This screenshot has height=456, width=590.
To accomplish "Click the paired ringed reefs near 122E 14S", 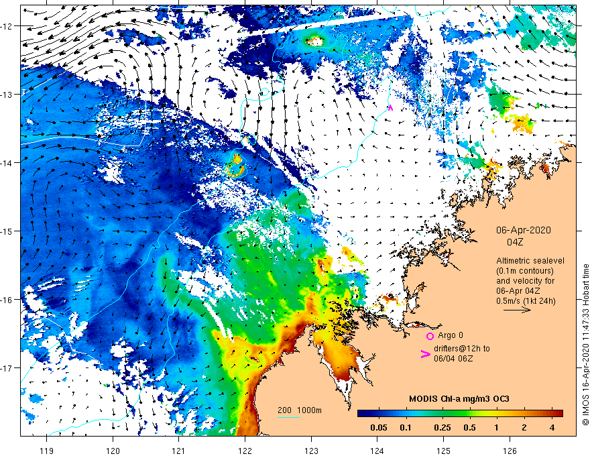I will click(x=235, y=165).
